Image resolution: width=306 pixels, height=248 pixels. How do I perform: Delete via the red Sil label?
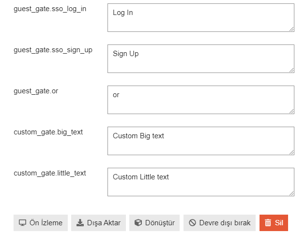(279, 223)
